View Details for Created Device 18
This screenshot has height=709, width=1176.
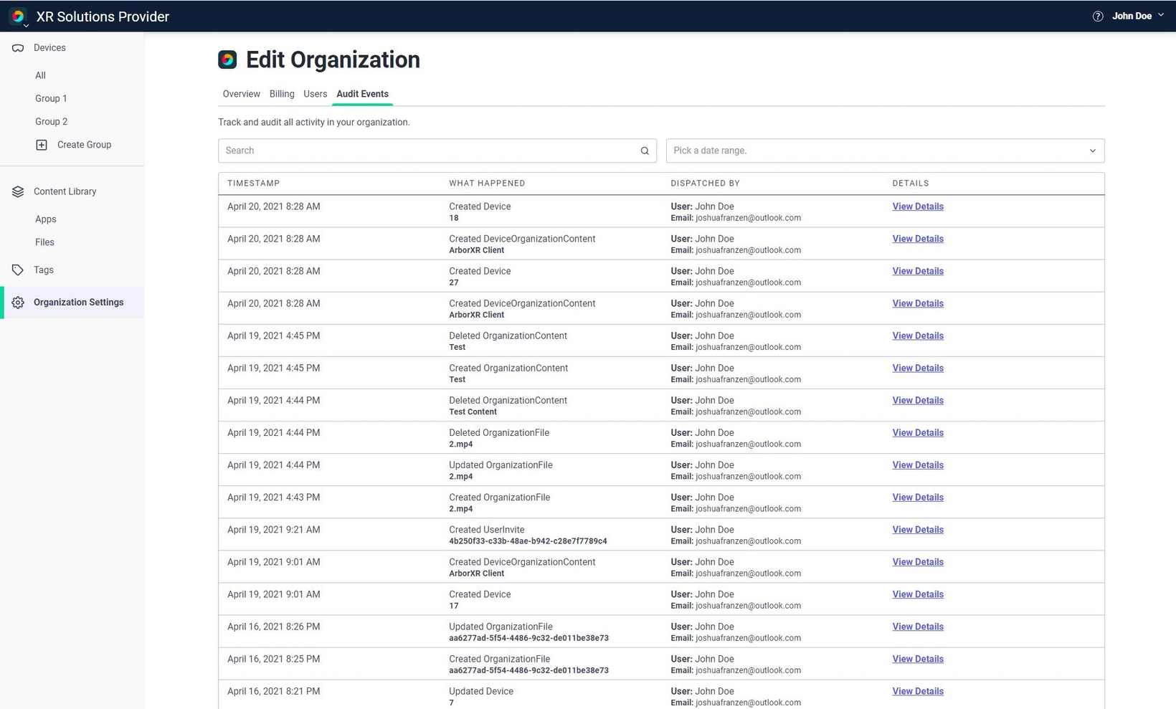918,206
